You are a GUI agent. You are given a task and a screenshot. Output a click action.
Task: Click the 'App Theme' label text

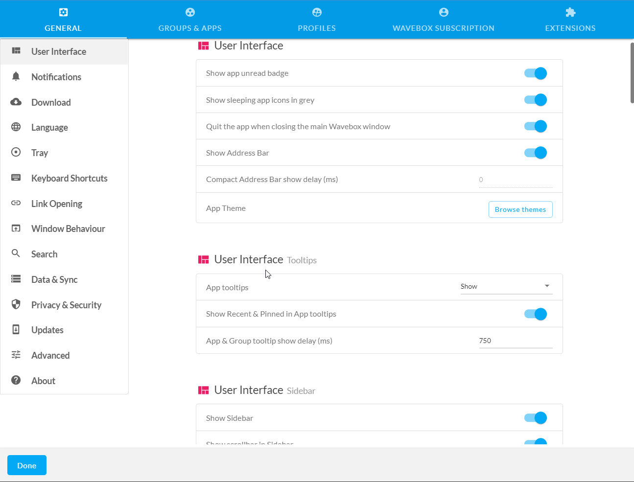click(226, 208)
